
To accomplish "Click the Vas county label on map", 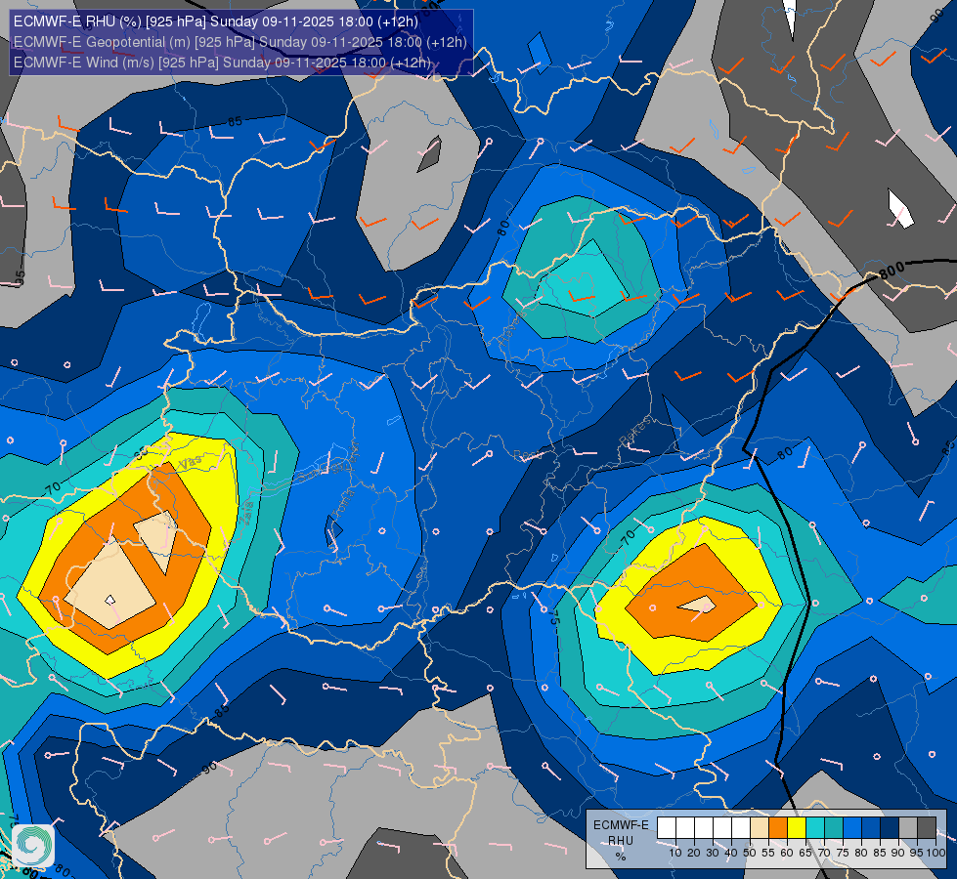I will 191,463.
